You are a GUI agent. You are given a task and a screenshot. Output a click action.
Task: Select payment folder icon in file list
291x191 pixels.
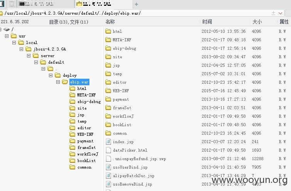pyautogui.click(x=108, y=99)
